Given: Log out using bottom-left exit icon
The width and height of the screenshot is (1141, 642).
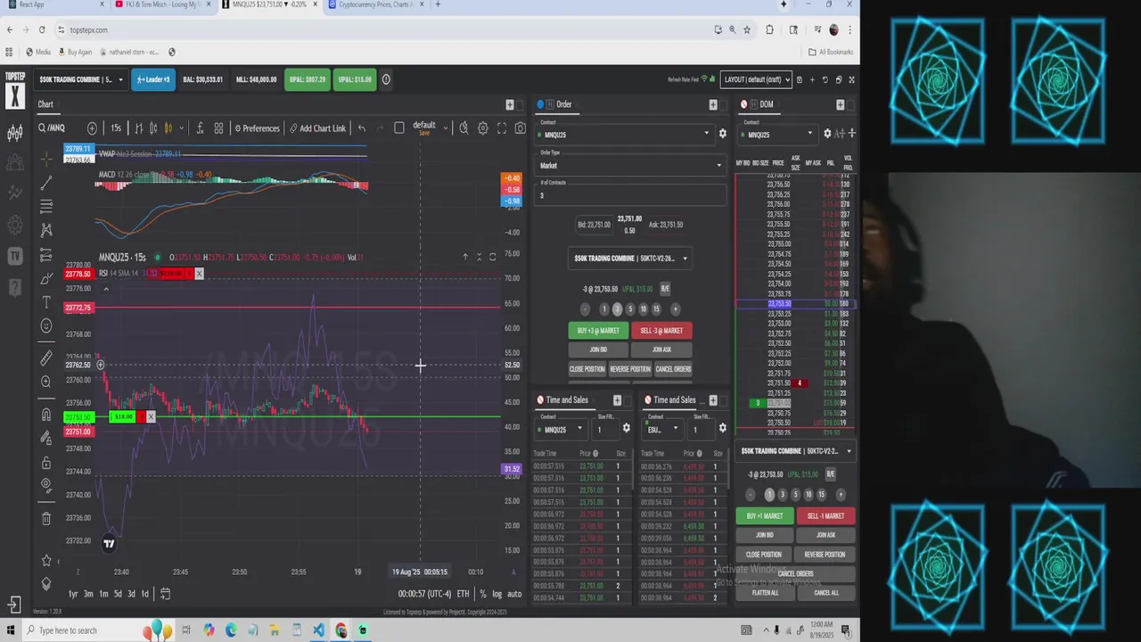Looking at the screenshot, I should click(14, 605).
